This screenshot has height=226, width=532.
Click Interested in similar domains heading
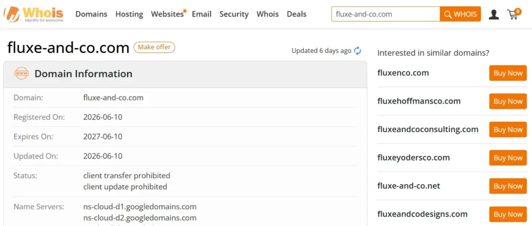pos(433,53)
